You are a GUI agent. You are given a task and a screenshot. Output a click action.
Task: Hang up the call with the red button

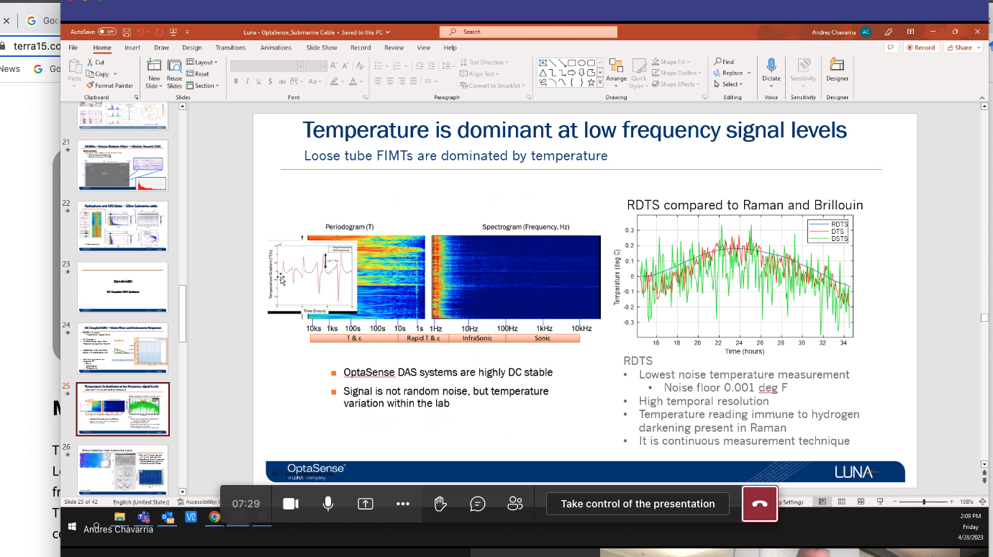click(760, 504)
